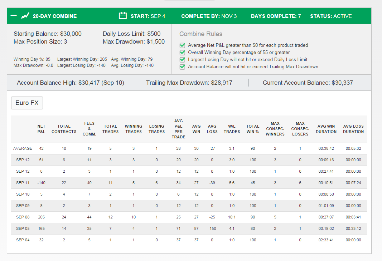Click the 165 net P&L value for SEP 05

pos(42,228)
